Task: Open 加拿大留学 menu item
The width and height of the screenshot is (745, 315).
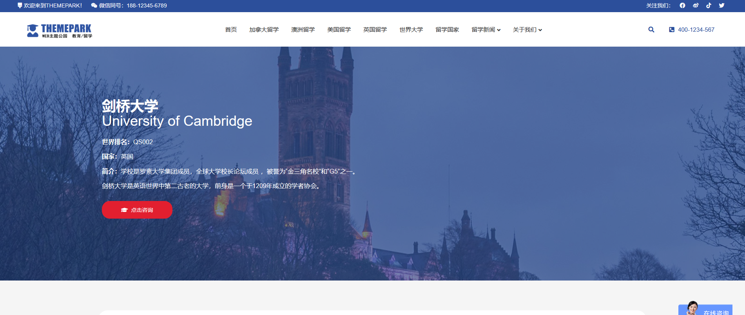Action: tap(264, 30)
